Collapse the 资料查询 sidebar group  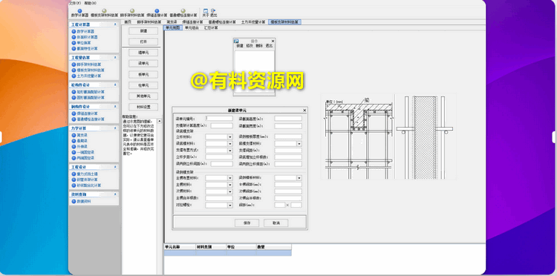115,194
